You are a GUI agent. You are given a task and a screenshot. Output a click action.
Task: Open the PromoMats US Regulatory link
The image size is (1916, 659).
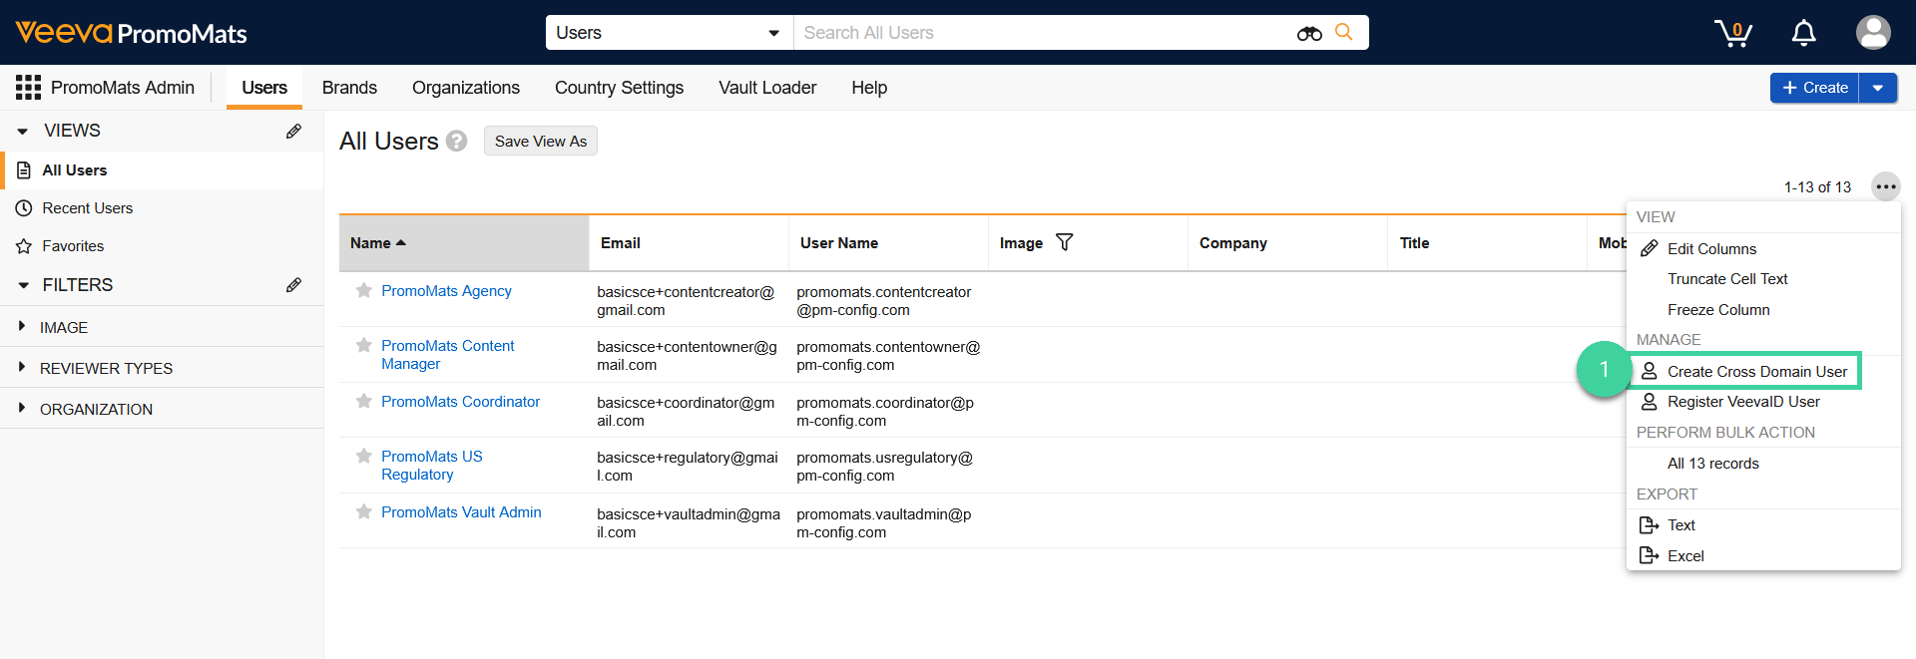click(x=431, y=465)
